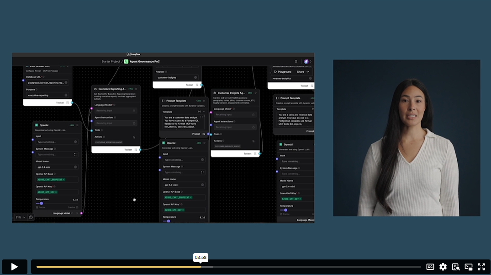Viewport: 491px width, 275px height.
Task: Click the middle Prompt Template braces icon
Action: coord(163,101)
